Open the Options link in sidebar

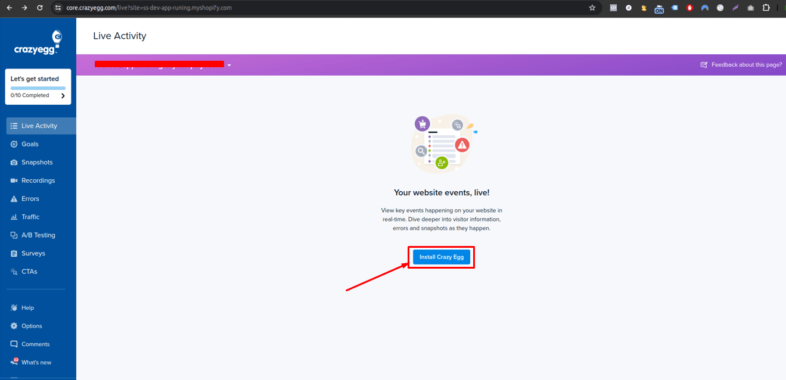tap(32, 326)
